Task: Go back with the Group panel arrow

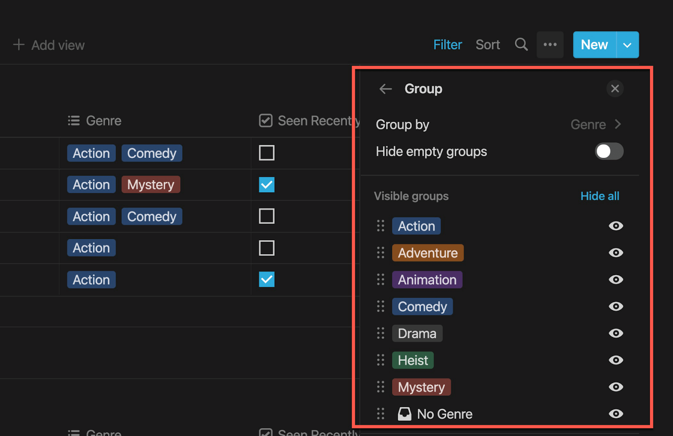Action: 385,89
